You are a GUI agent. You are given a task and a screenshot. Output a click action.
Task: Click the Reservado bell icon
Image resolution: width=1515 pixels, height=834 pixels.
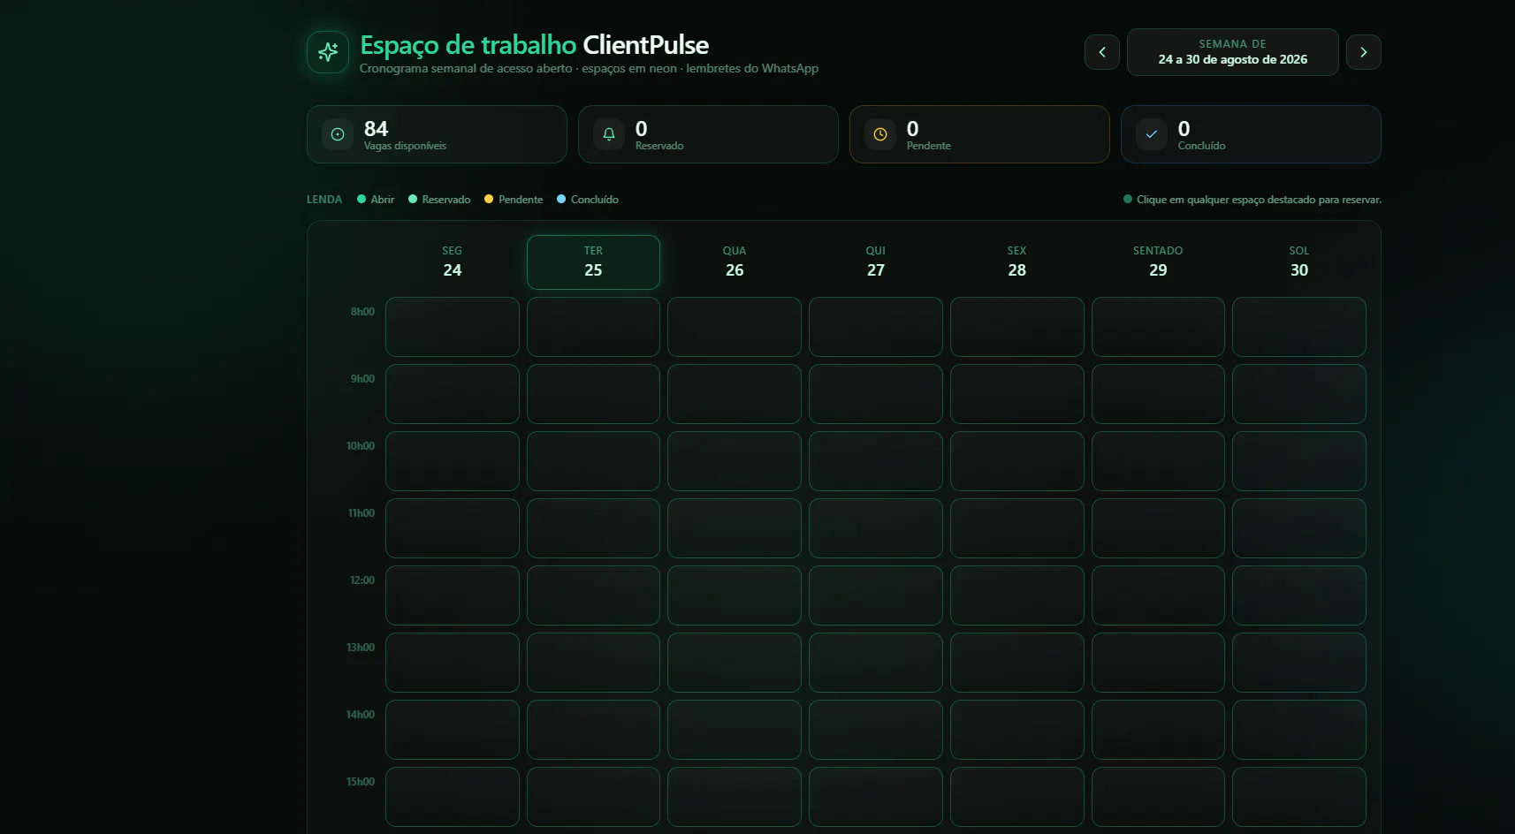[609, 134]
